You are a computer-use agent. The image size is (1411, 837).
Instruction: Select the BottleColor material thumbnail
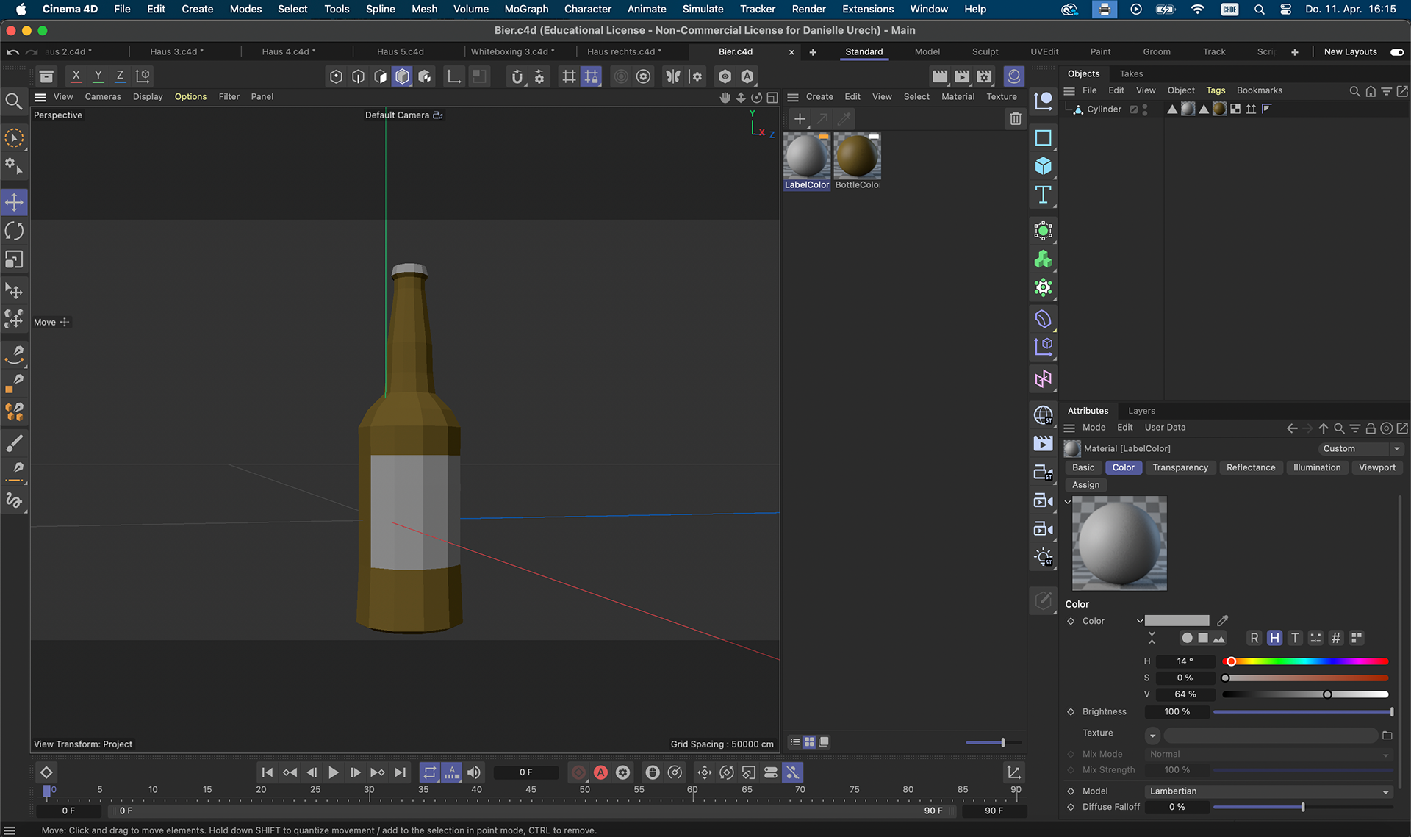[x=857, y=157]
